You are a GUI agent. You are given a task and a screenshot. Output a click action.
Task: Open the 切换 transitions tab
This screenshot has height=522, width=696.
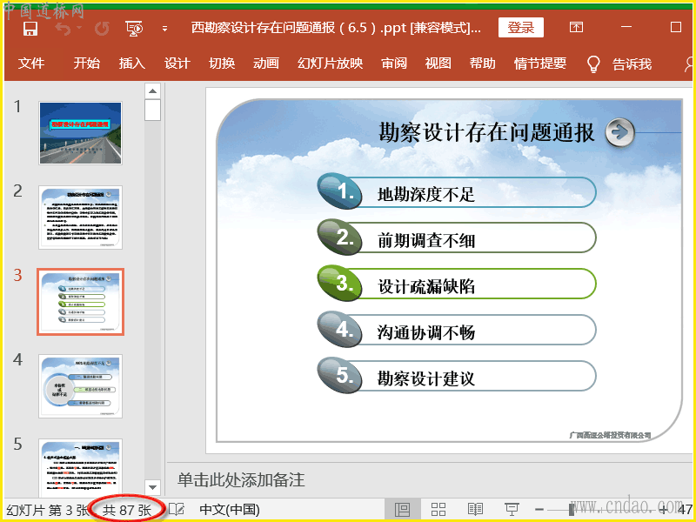pos(222,64)
